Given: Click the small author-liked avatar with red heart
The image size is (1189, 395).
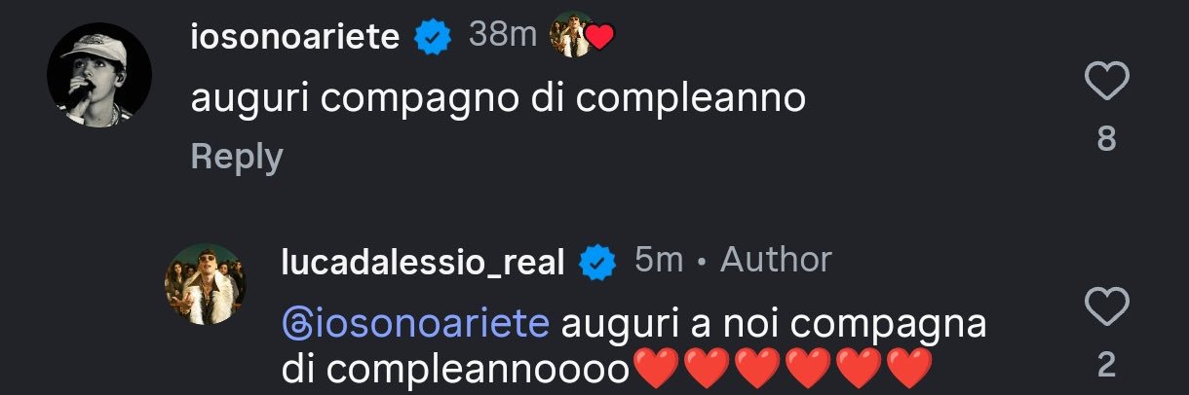Looking at the screenshot, I should pos(571,38).
